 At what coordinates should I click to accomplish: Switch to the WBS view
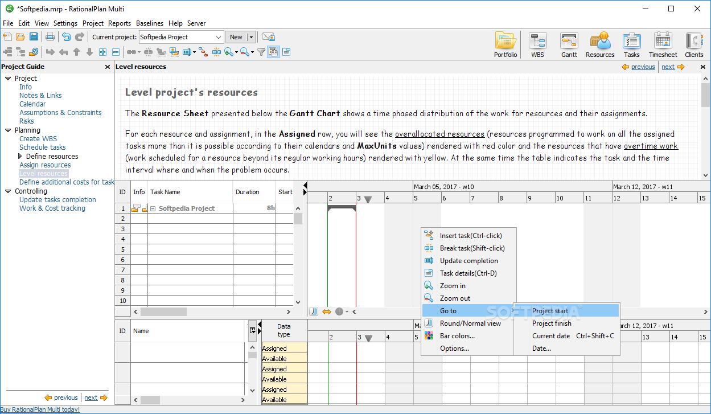coord(537,45)
